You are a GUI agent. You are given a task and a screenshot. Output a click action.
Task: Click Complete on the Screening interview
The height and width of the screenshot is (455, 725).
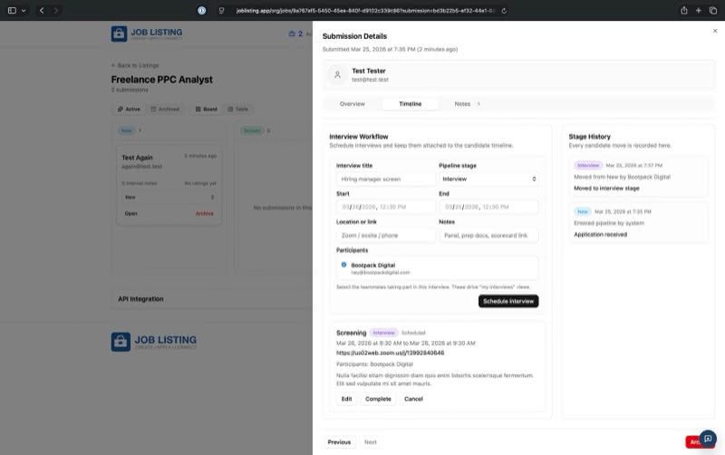point(378,399)
